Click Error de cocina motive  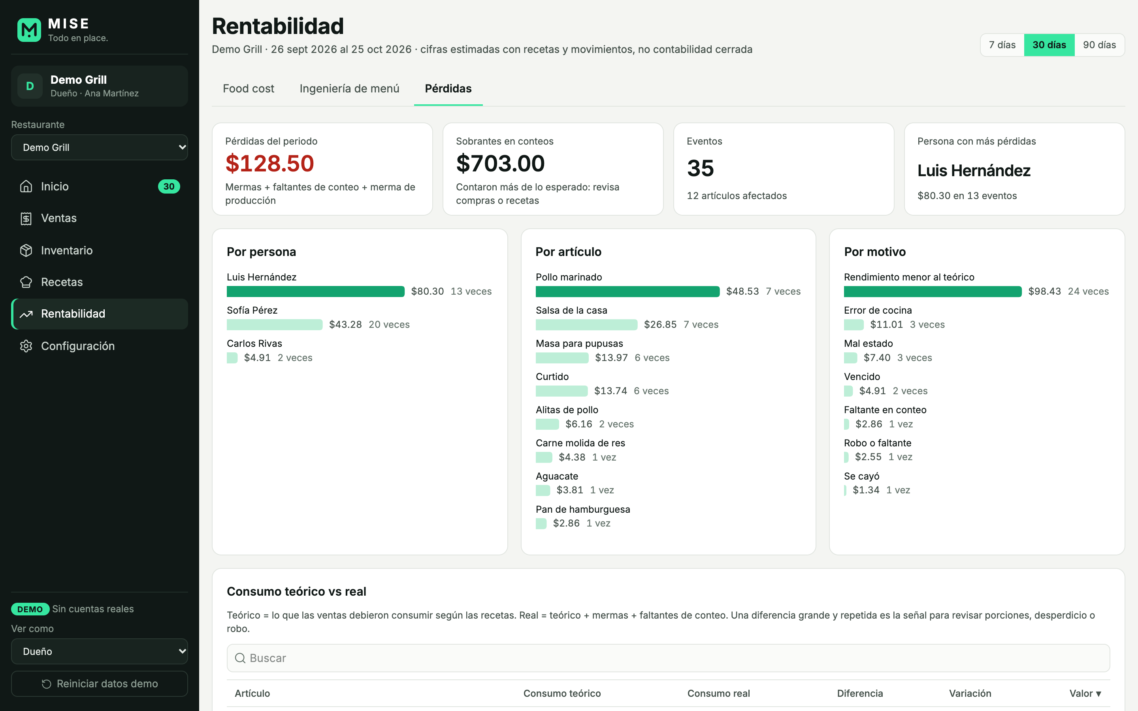coord(878,310)
